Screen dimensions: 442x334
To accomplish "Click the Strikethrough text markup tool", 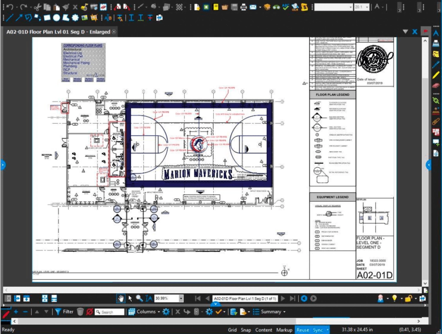I will coord(150,18).
